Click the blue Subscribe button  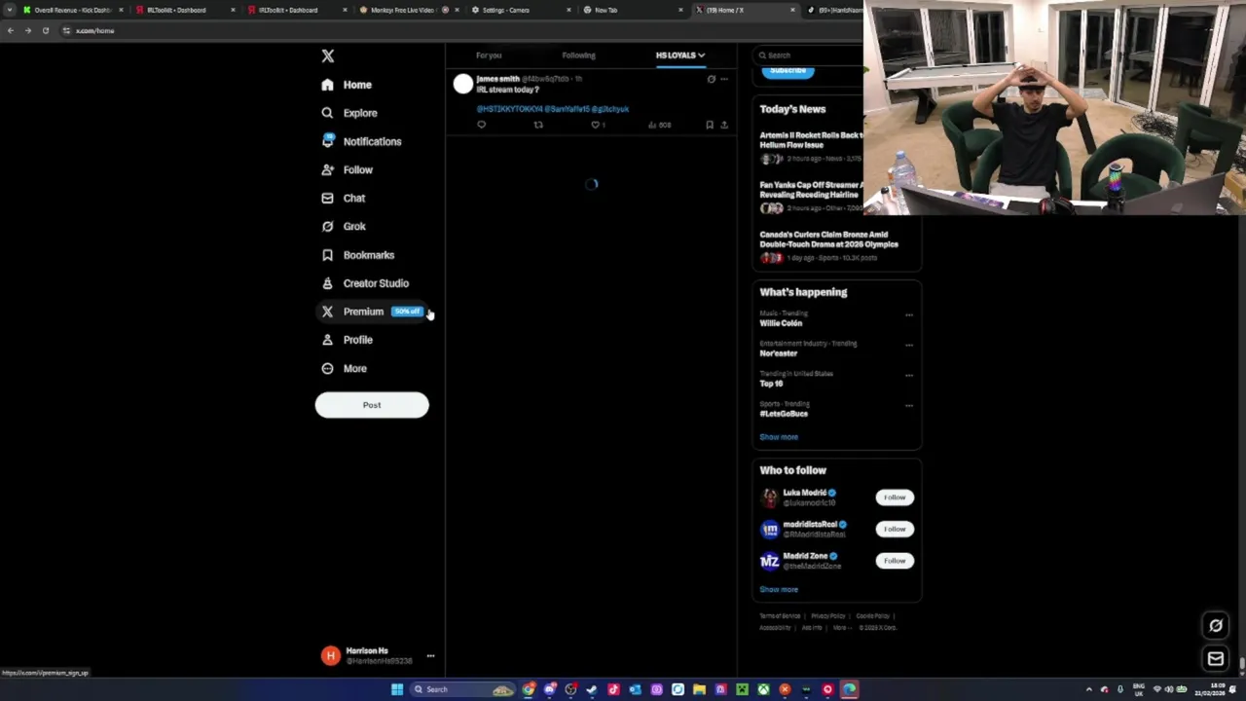click(x=788, y=71)
